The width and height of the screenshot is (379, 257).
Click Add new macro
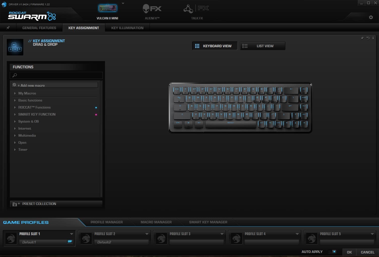click(x=55, y=85)
